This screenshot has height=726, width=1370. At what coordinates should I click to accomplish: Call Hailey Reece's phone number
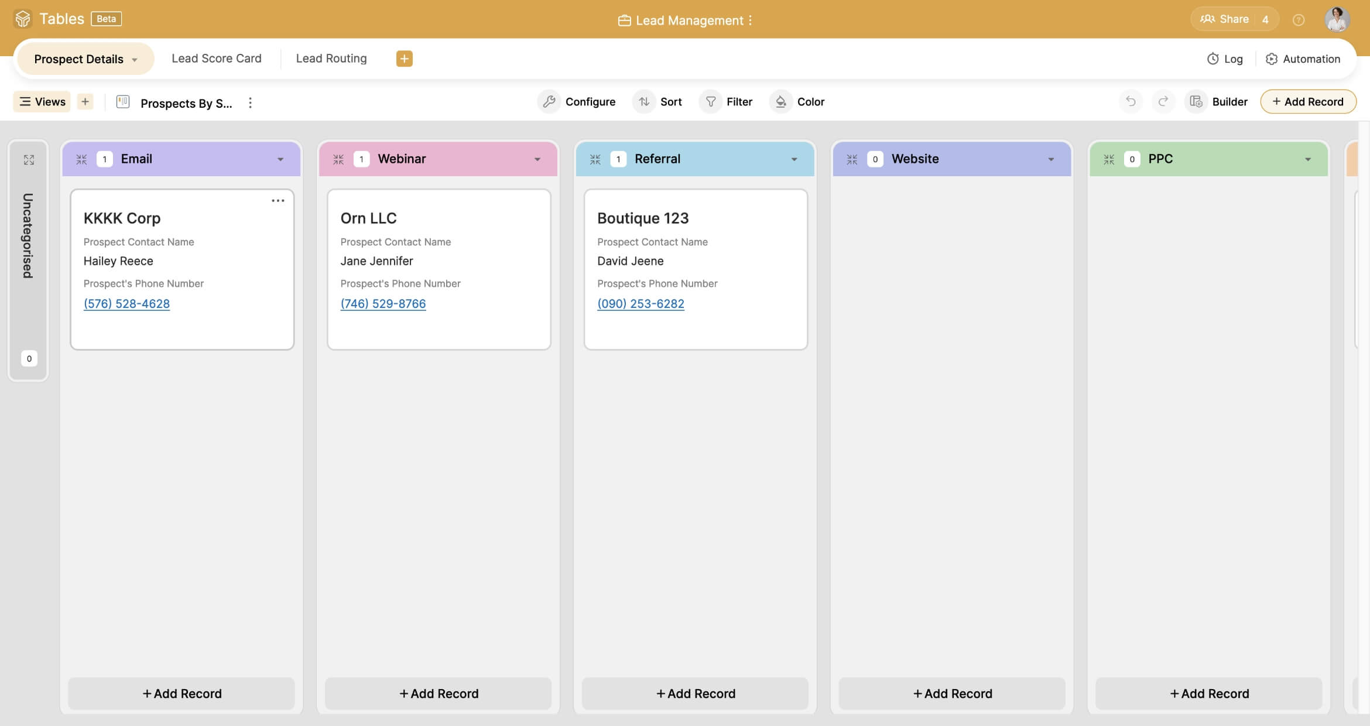pyautogui.click(x=126, y=303)
